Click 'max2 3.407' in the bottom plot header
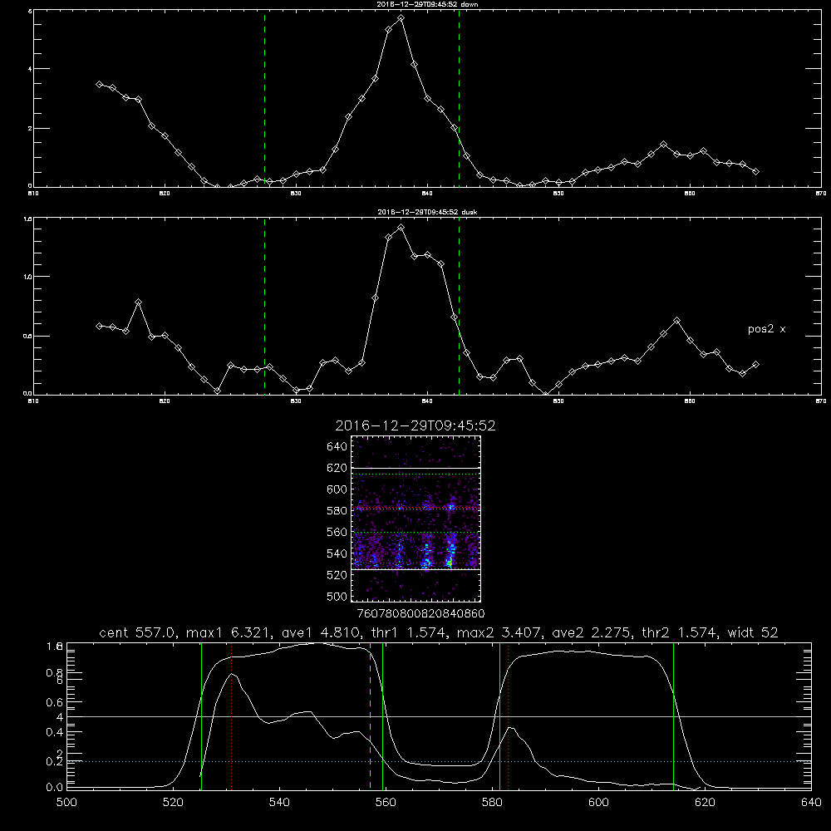 pyautogui.click(x=499, y=632)
